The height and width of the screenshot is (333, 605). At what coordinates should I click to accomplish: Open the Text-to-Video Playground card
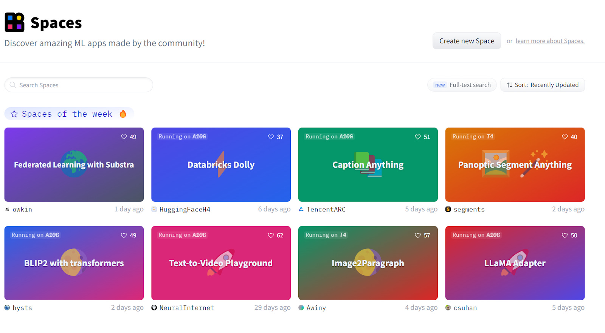point(221,263)
